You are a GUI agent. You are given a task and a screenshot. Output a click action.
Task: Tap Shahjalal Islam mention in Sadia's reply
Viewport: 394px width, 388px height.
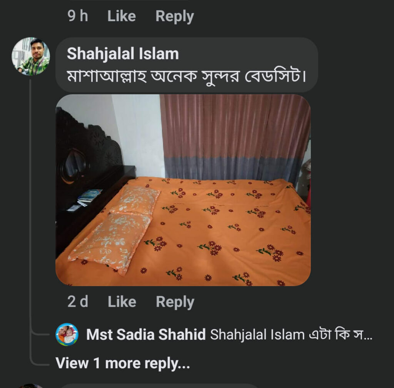pyautogui.click(x=257, y=335)
